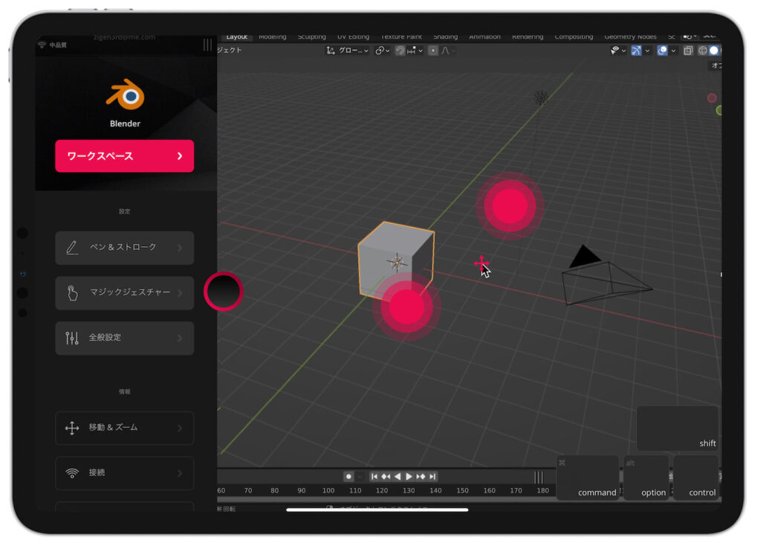761x546 pixels.
Task: Click the 移動＆ズーム move arrows icon
Action: click(72, 428)
